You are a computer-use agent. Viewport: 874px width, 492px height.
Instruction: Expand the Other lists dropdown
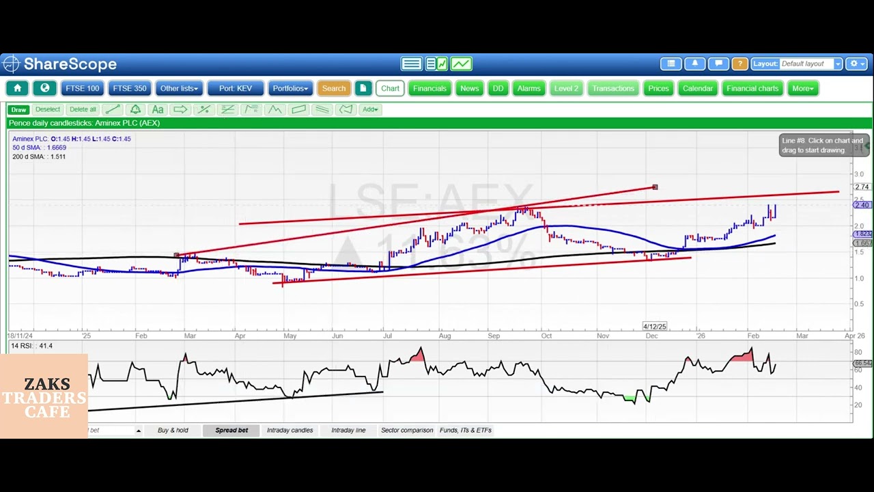[179, 88]
